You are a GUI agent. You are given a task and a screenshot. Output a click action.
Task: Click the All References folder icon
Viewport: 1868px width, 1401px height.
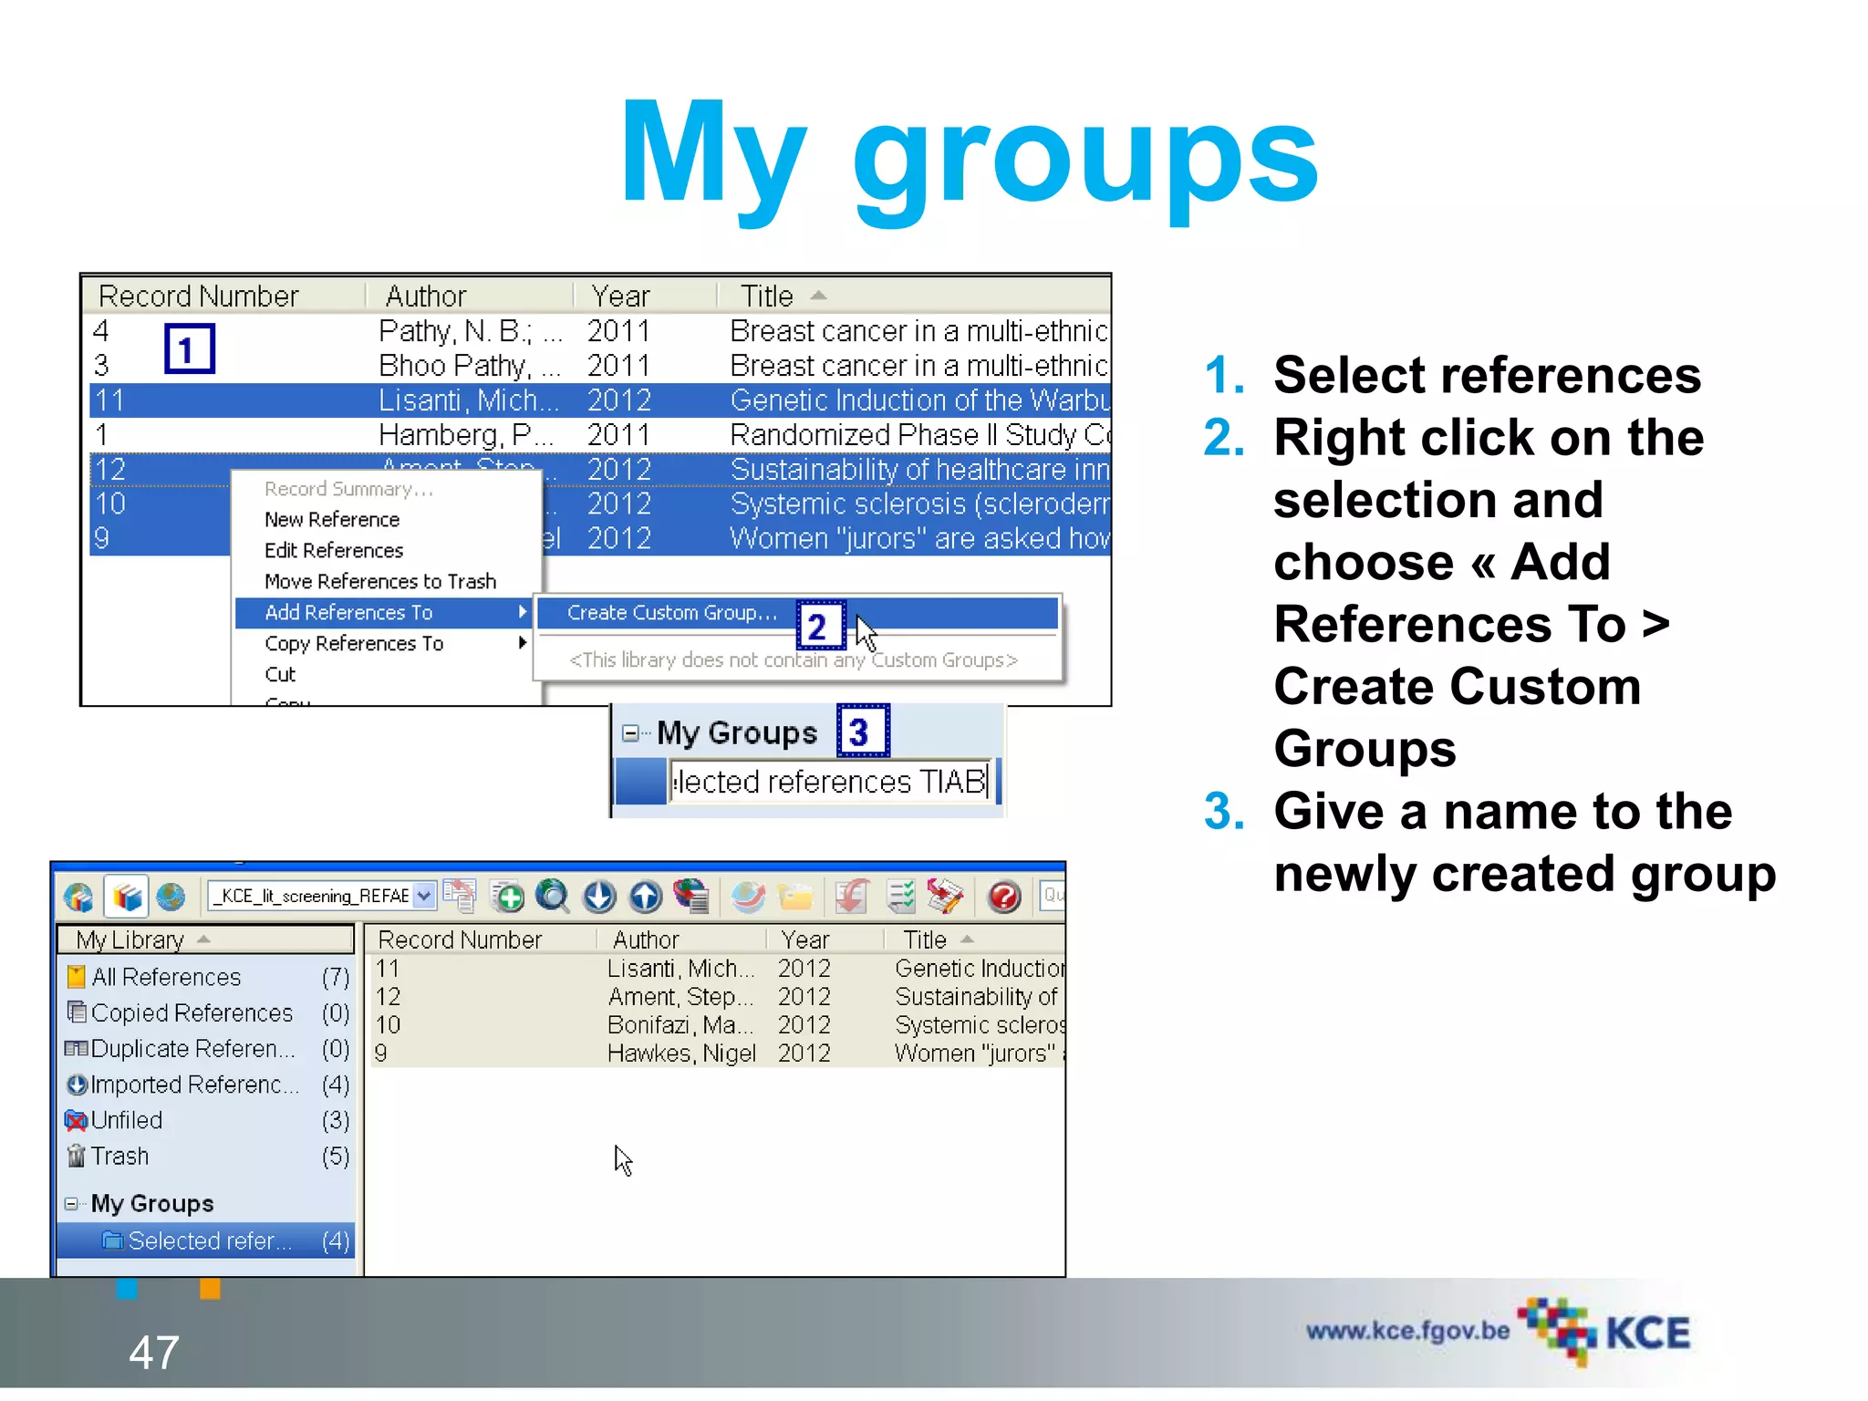click(x=77, y=977)
